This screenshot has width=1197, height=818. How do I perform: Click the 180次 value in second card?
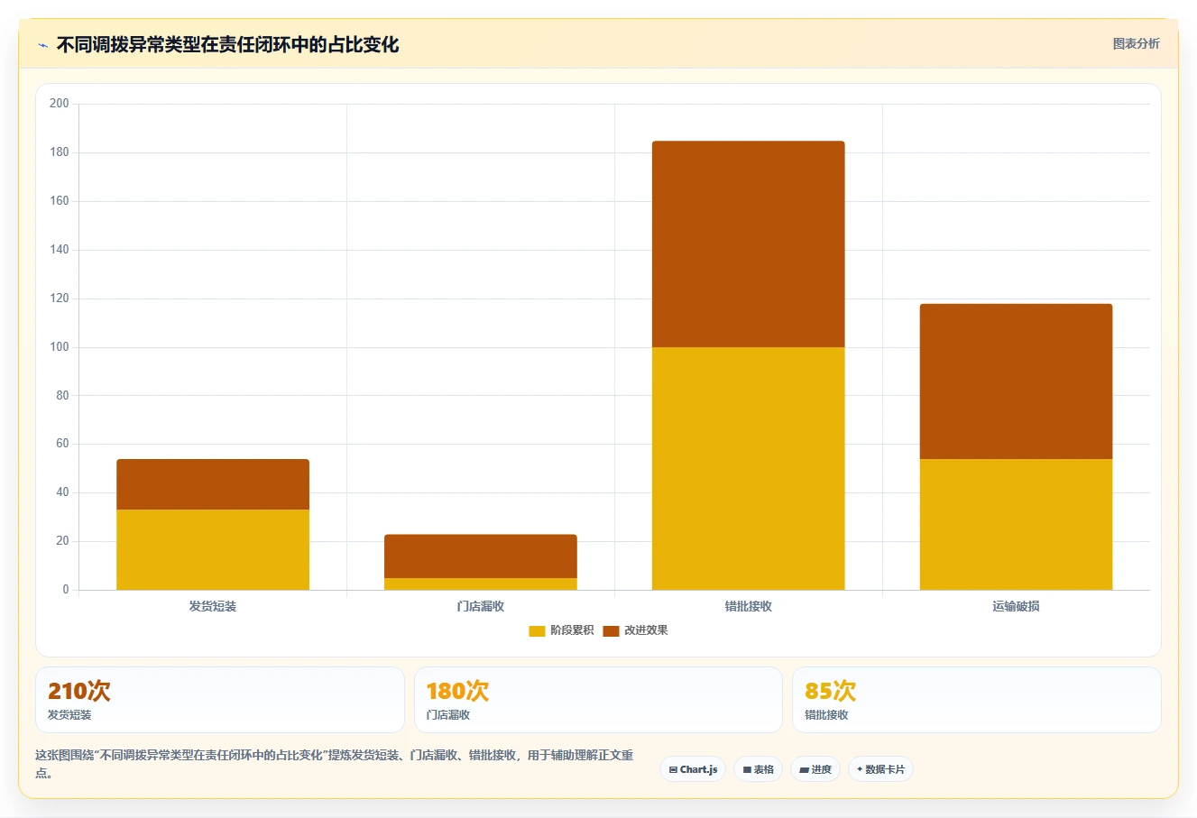457,691
